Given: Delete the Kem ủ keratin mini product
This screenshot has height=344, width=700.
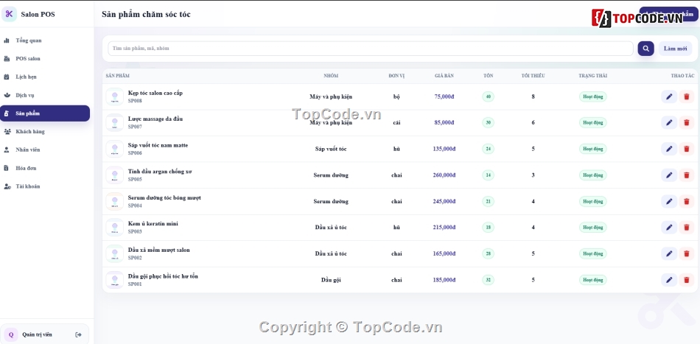Looking at the screenshot, I should [687, 228].
